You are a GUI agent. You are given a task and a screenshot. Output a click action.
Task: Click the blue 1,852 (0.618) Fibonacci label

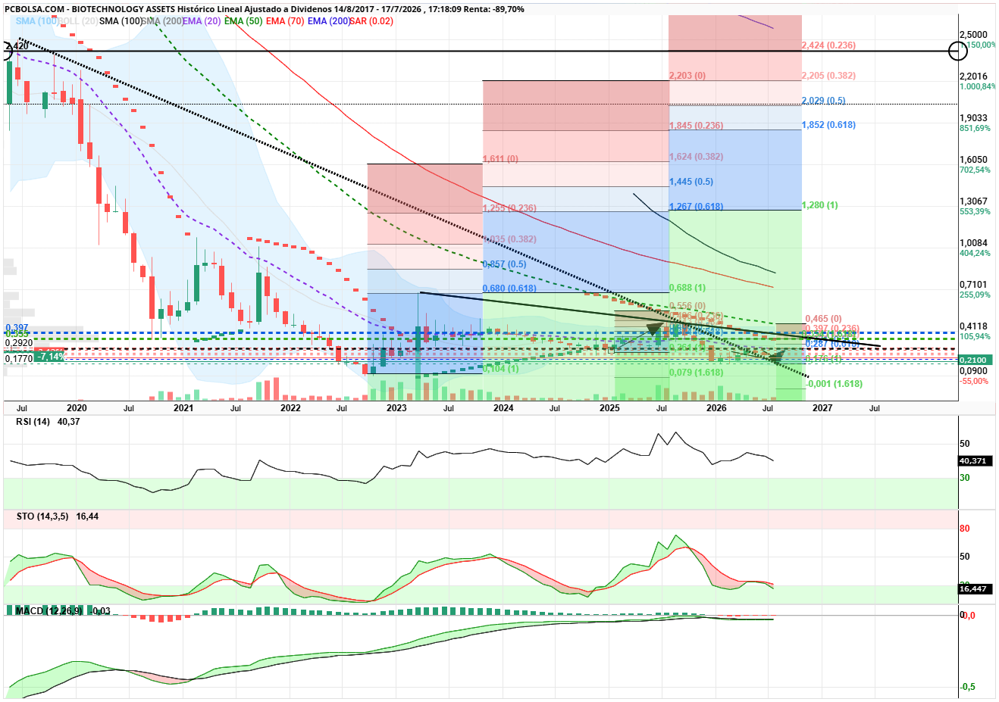point(828,125)
